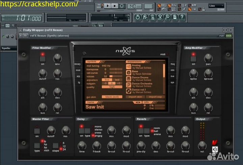
Task: Click the expansions list scrollbar
Action: (164, 79)
